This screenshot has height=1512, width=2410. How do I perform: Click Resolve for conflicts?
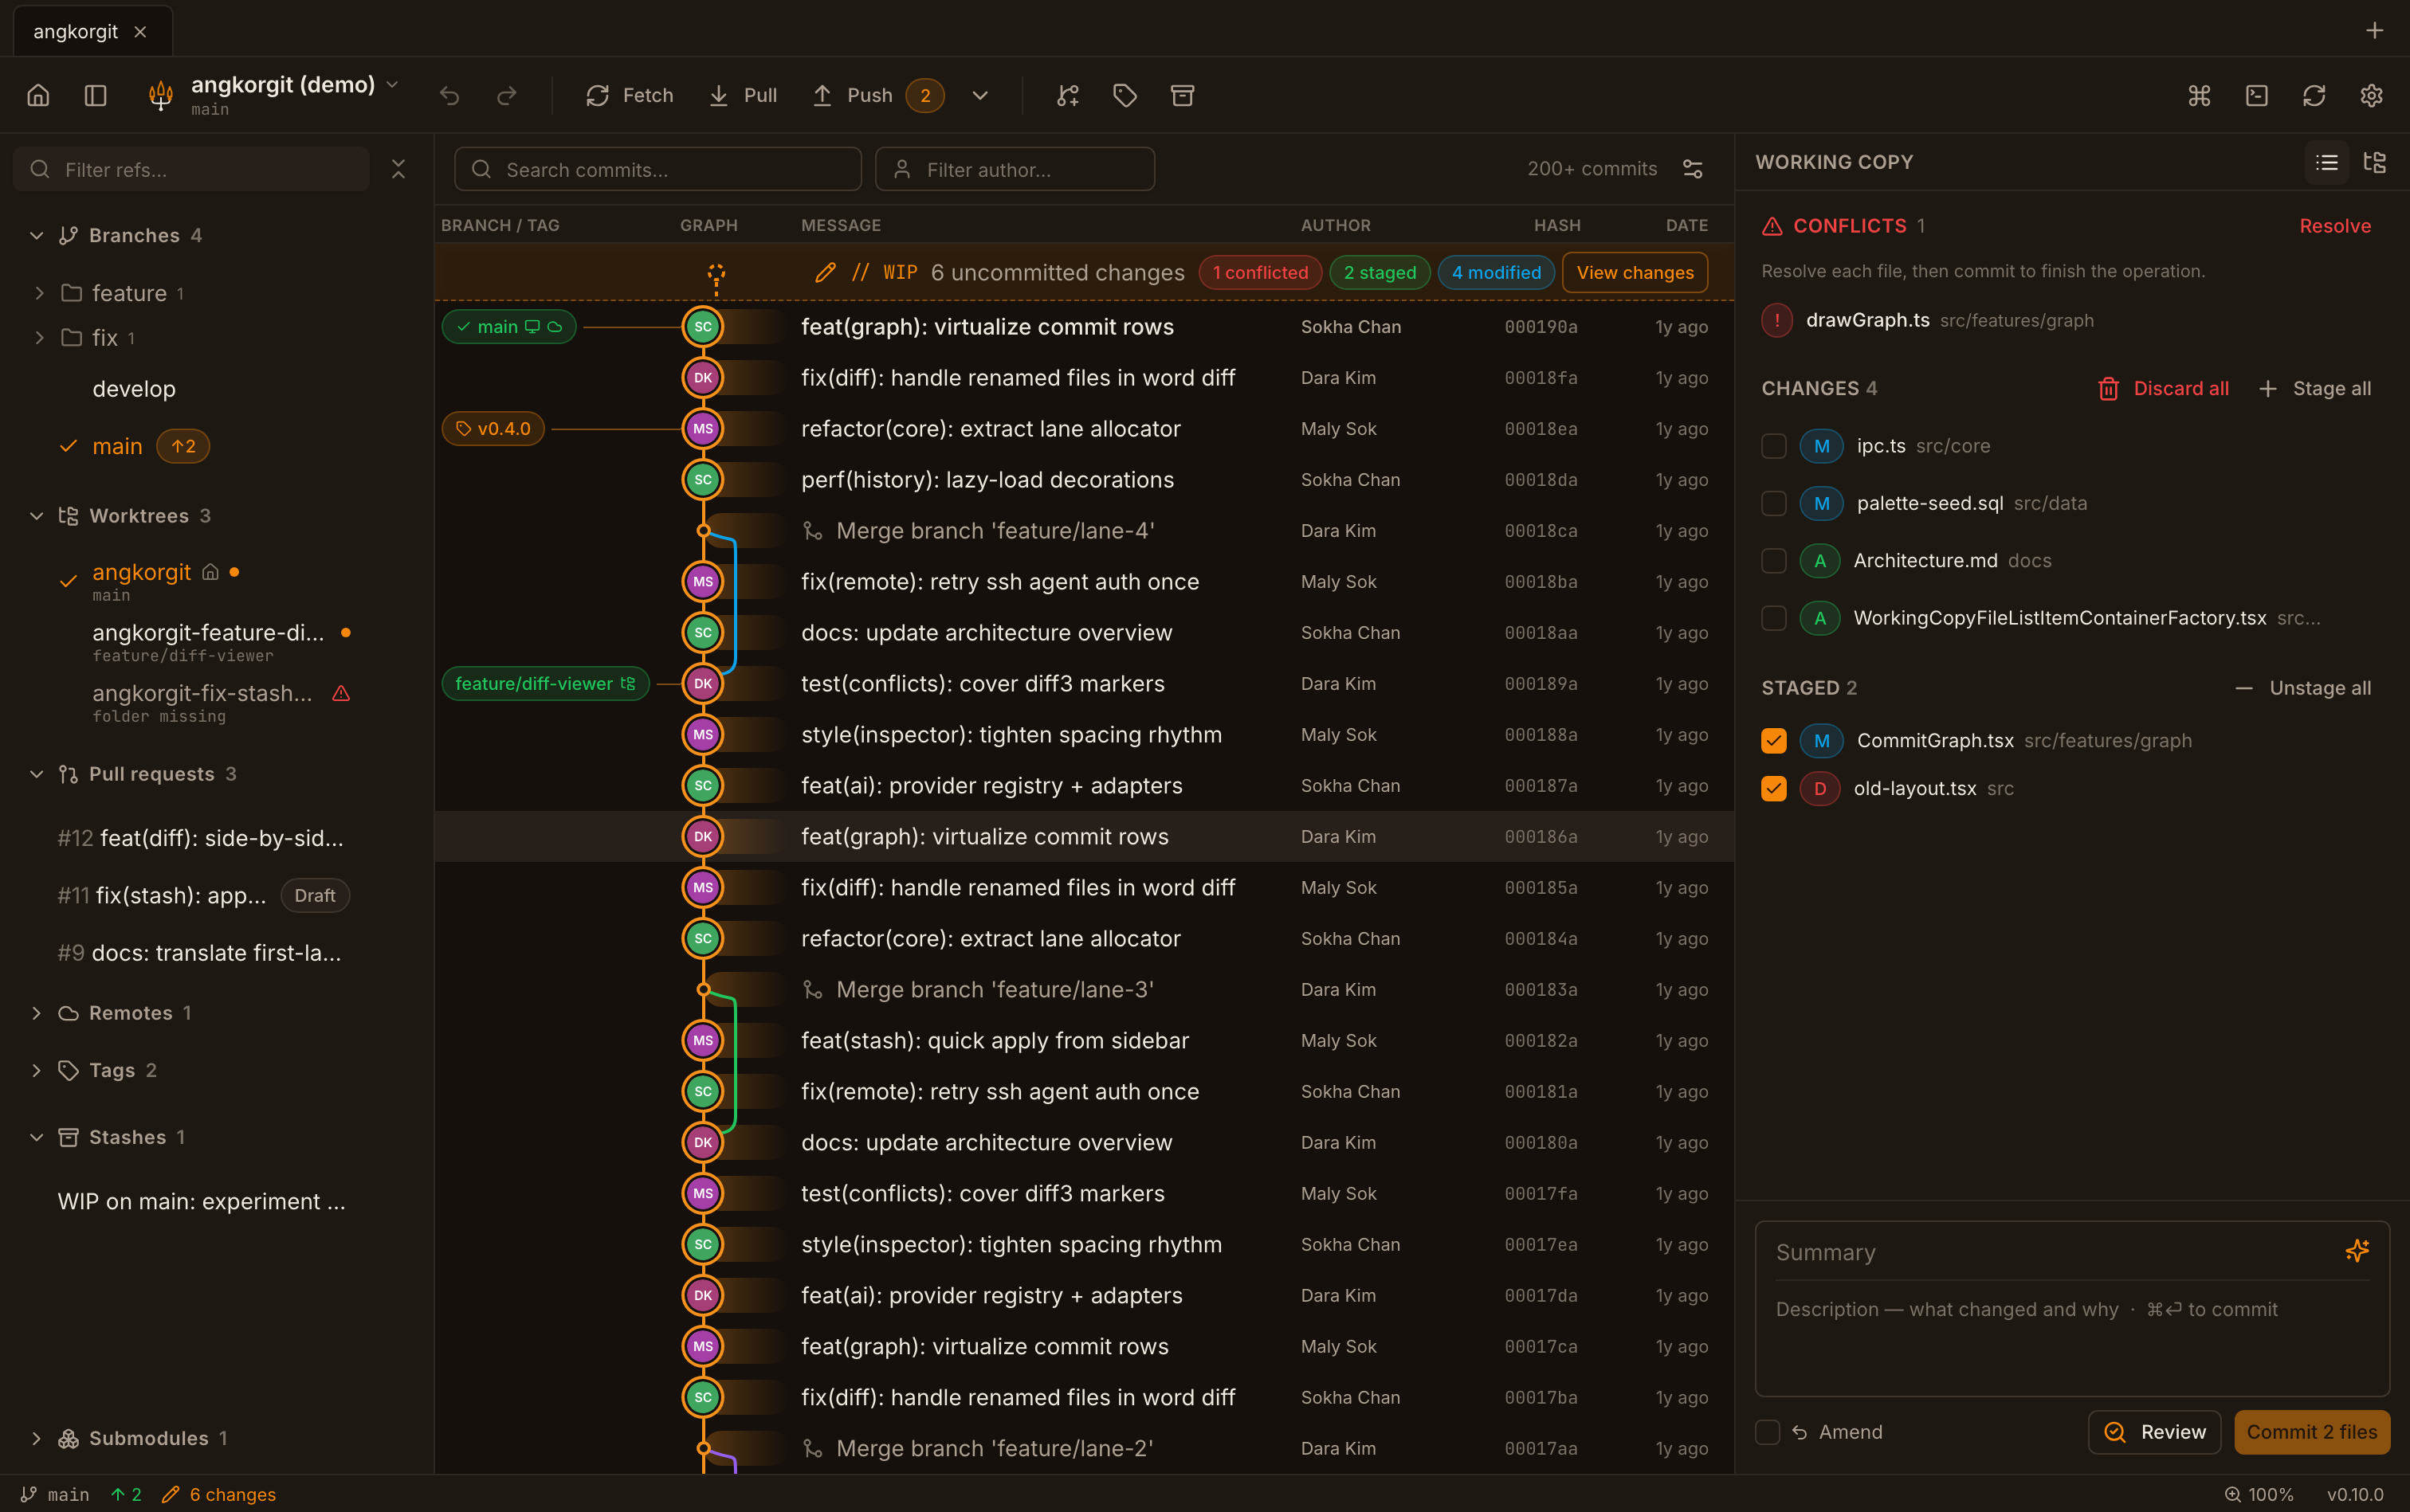click(2335, 226)
